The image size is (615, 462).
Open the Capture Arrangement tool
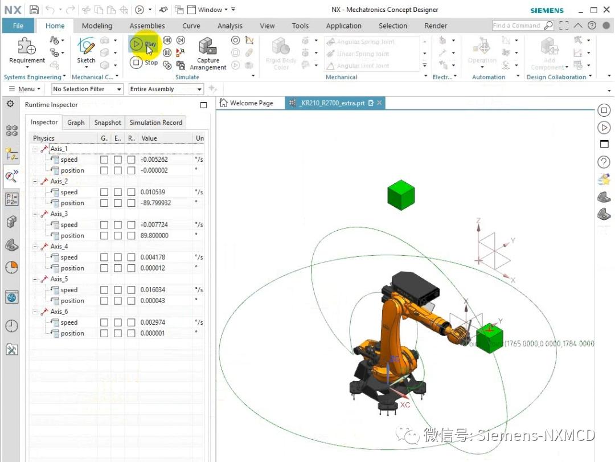coord(207,55)
